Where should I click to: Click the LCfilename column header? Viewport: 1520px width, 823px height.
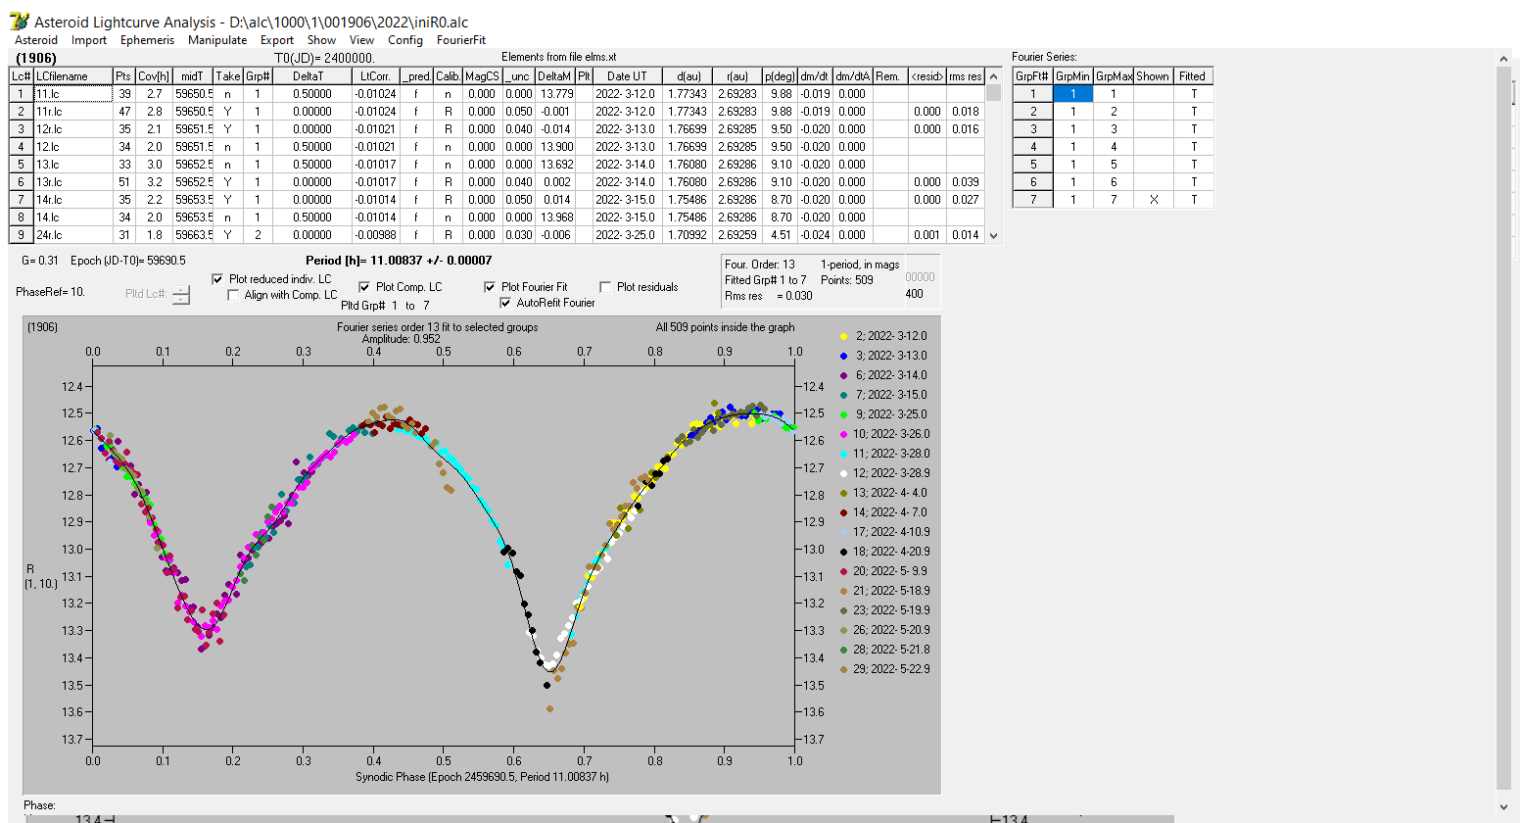pyautogui.click(x=72, y=76)
